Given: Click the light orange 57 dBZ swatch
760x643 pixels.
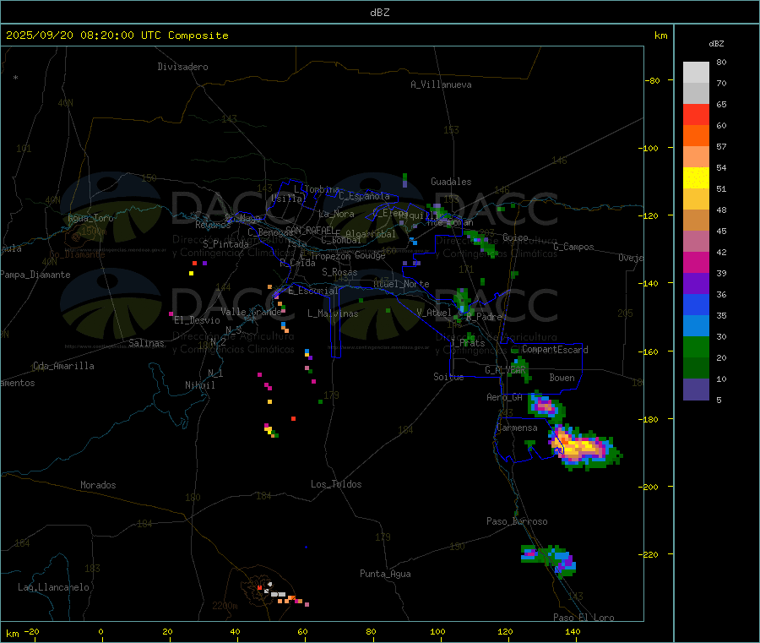Looking at the screenshot, I should pyautogui.click(x=696, y=156).
